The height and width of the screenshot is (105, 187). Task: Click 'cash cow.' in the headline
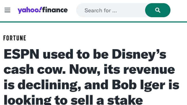coord(35,70)
